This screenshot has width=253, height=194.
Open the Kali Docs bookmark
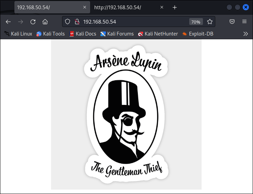(x=83, y=34)
